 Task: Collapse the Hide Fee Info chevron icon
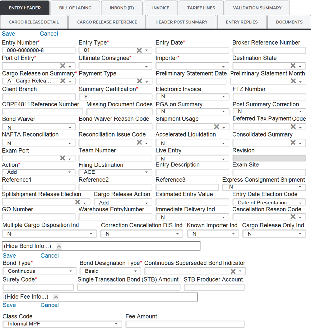pyautogui.click(x=57, y=297)
